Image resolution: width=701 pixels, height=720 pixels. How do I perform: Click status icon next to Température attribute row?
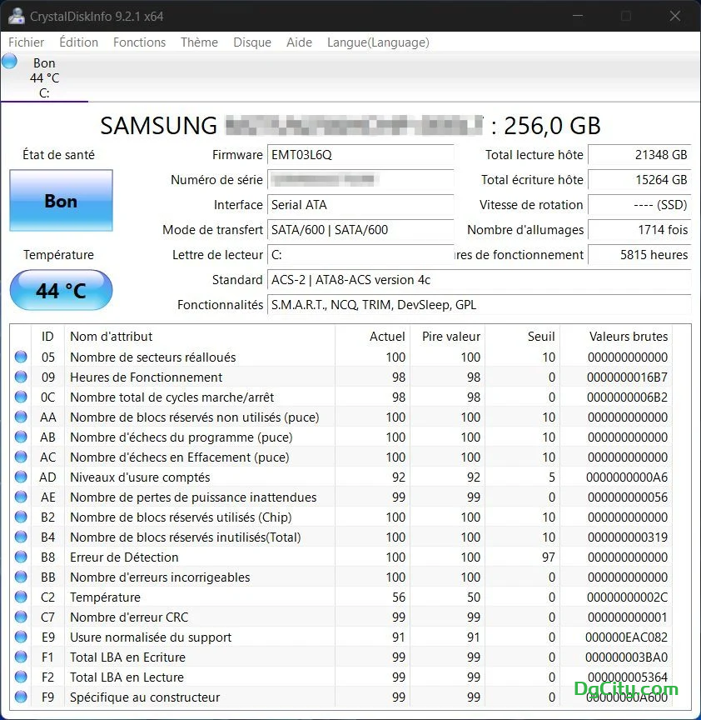point(21,597)
